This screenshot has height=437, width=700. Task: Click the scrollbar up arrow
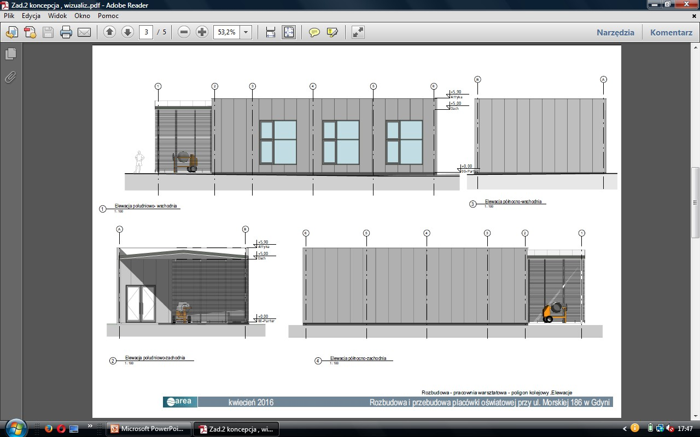tap(696, 48)
